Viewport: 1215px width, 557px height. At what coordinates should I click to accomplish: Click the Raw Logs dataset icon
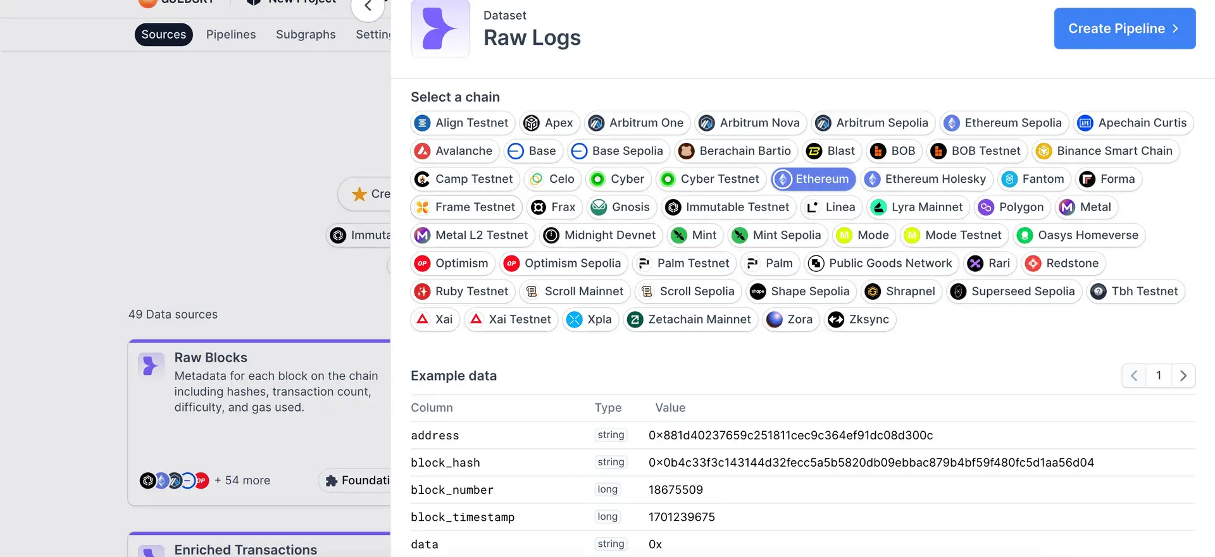coord(440,28)
